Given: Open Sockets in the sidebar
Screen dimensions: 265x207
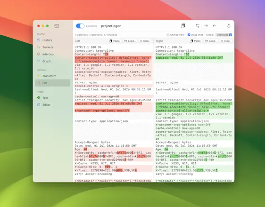Looking at the screenshot, I should pyautogui.click(x=53, y=47).
